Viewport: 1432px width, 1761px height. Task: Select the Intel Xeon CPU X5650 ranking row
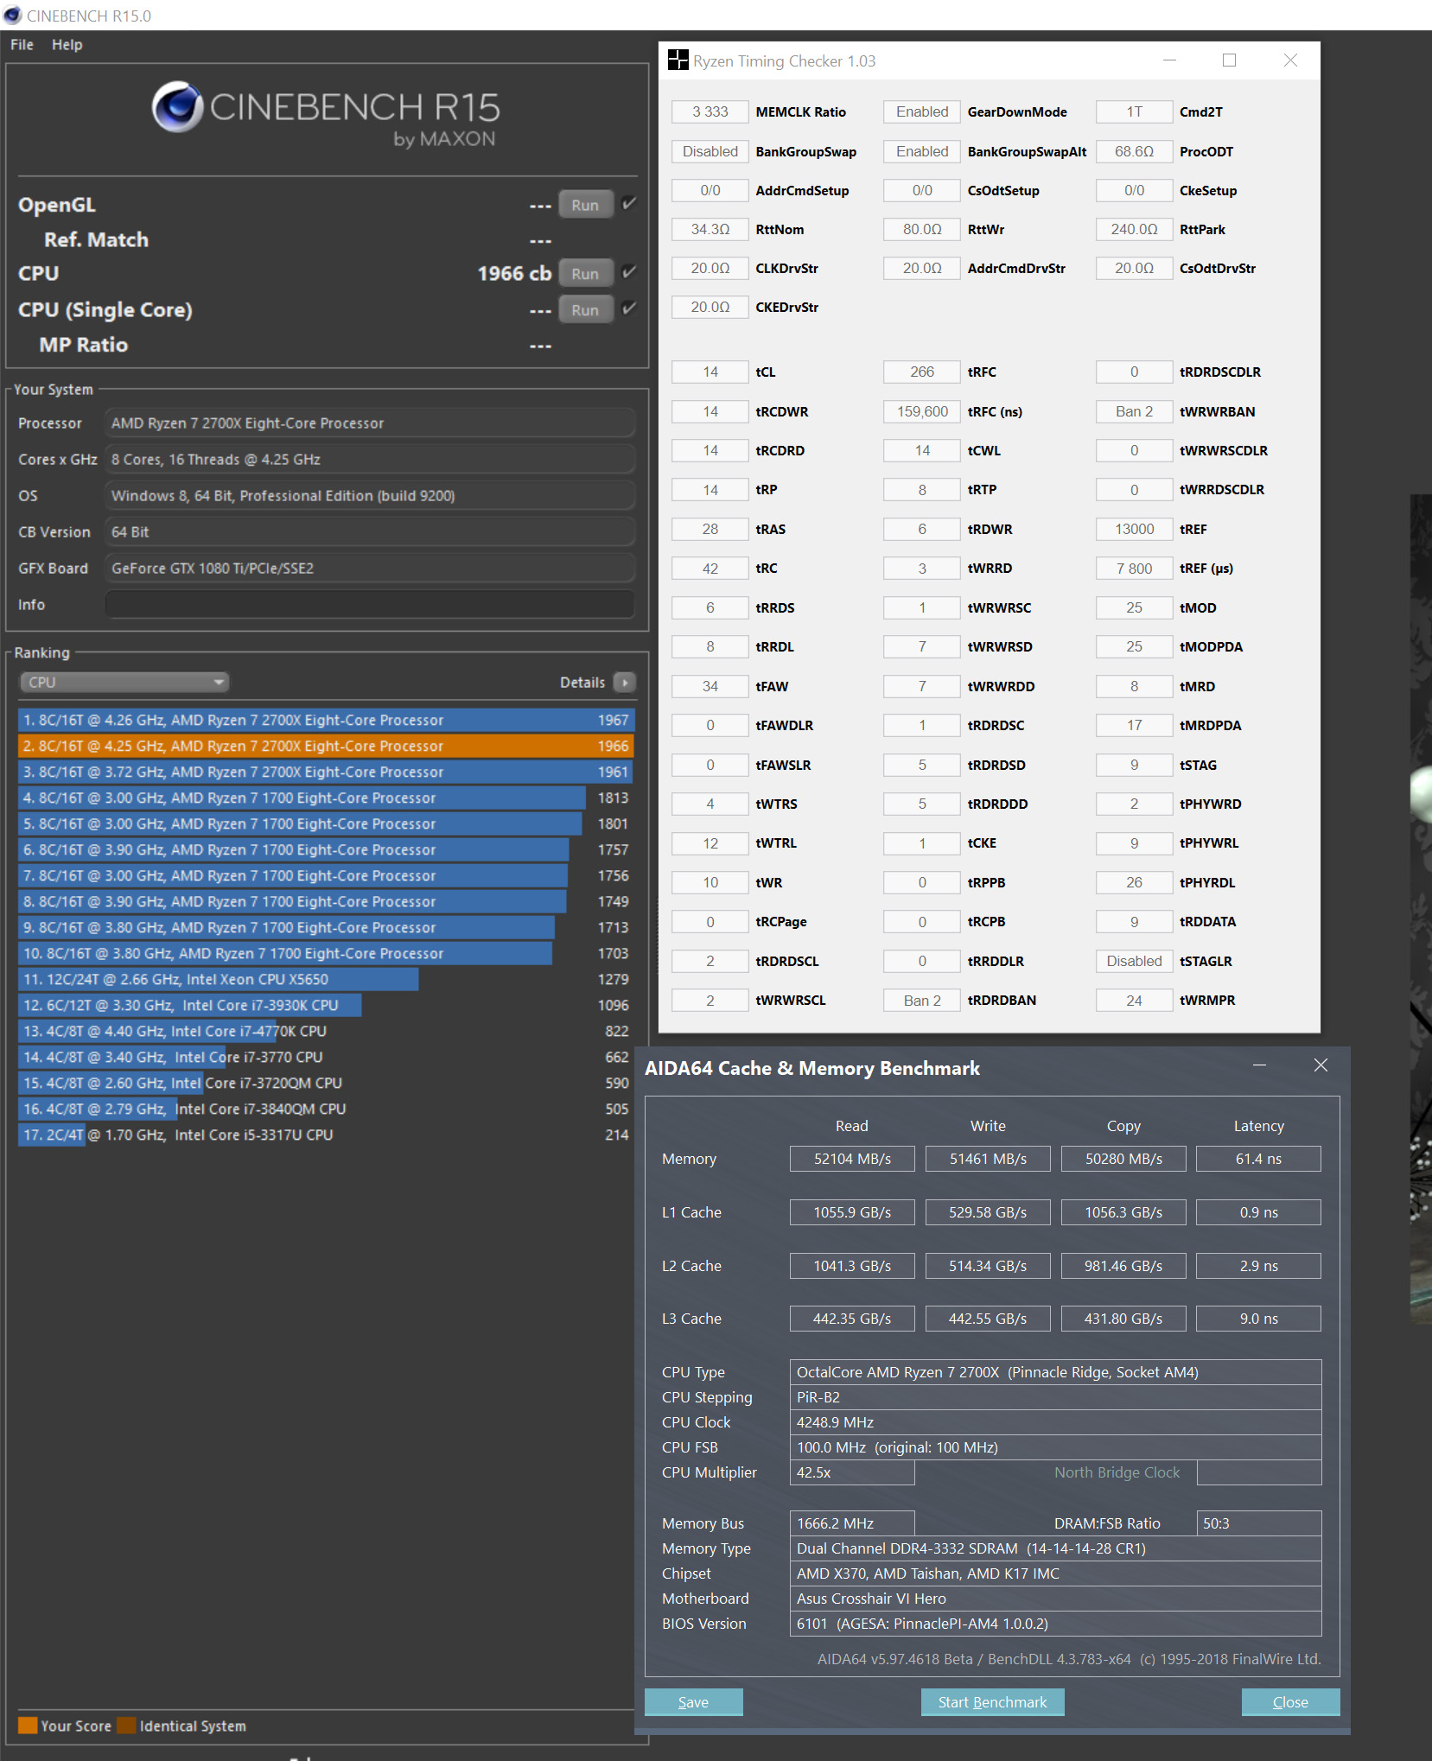[326, 979]
